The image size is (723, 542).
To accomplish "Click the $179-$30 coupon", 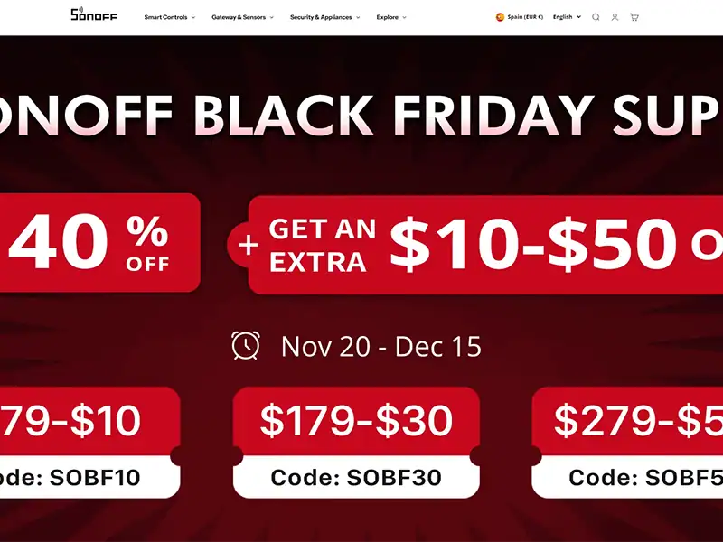I will click(356, 421).
